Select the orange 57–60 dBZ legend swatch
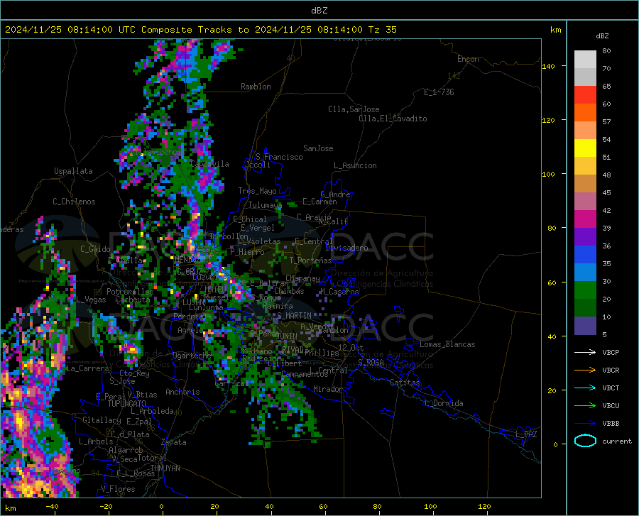 click(x=585, y=113)
